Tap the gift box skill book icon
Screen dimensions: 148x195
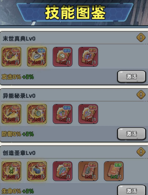[x=88, y=57]
